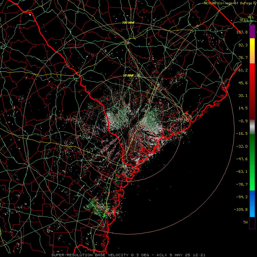This screenshot has height=257, width=257.
Task: Select the -63.1 velocity scale value
Action: tap(242, 172)
